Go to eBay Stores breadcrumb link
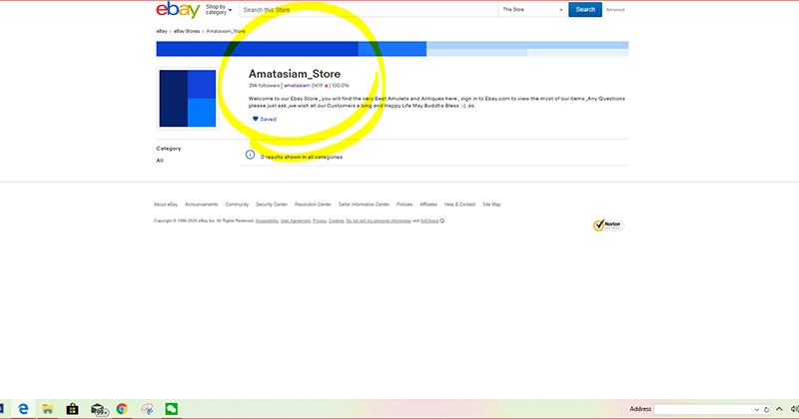The image size is (799, 419). click(186, 31)
